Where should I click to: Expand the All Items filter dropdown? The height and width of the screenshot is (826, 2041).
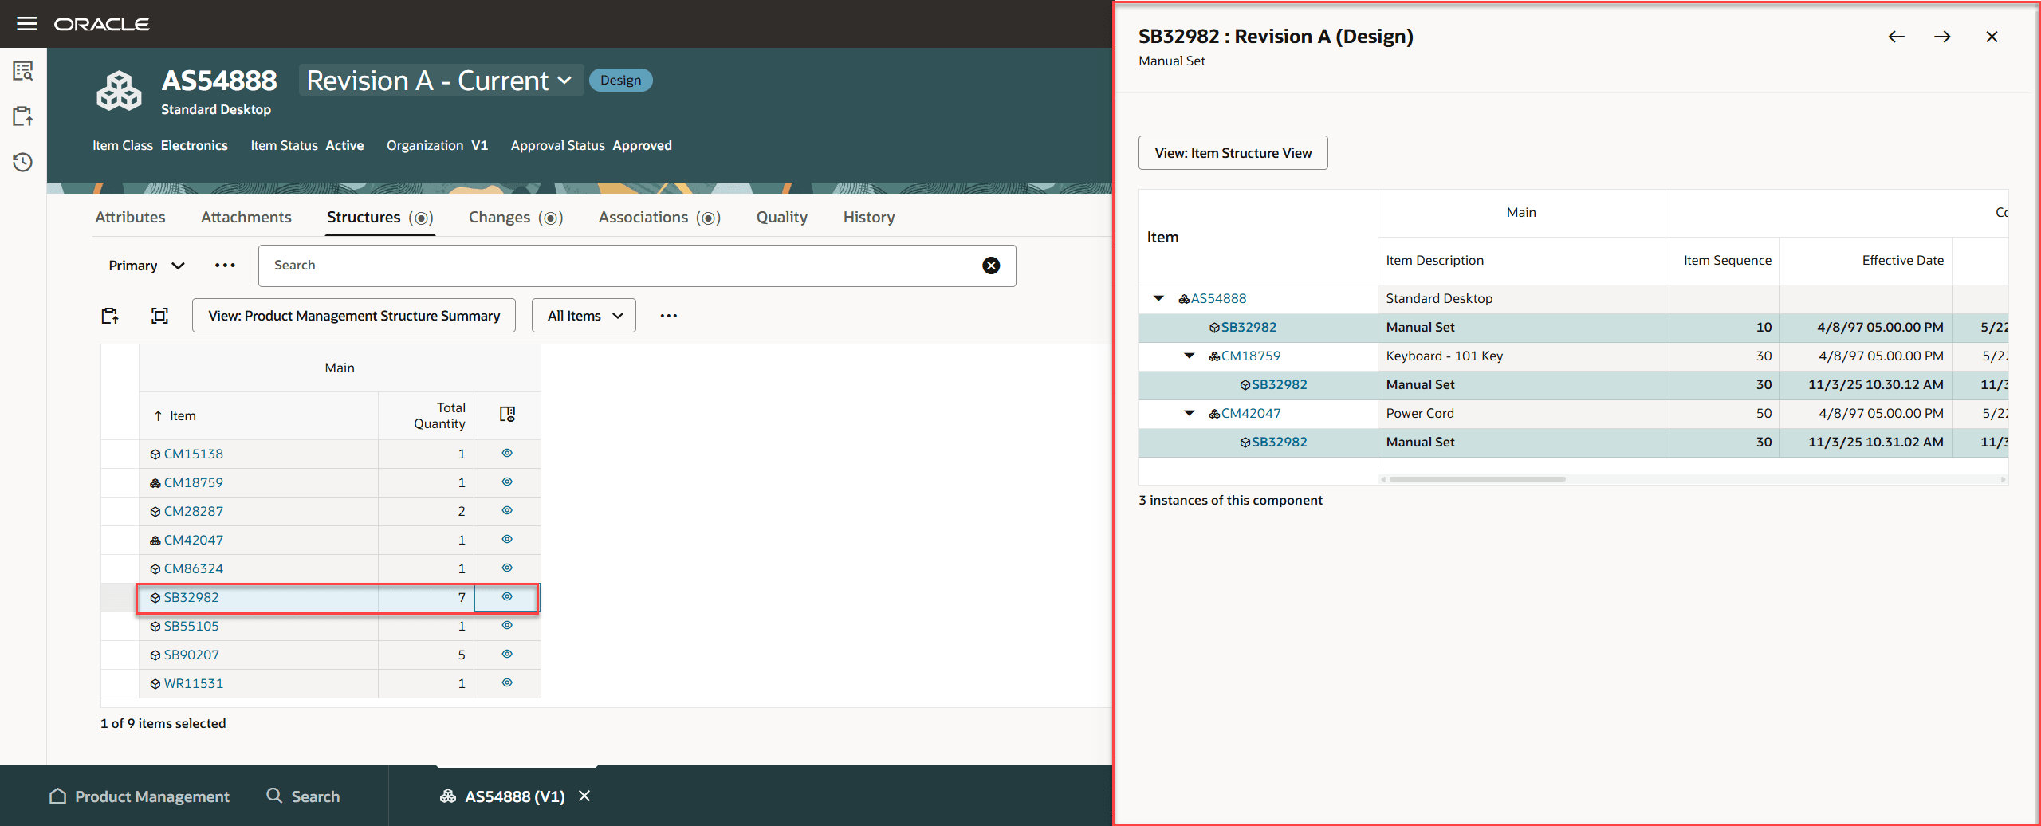(584, 316)
